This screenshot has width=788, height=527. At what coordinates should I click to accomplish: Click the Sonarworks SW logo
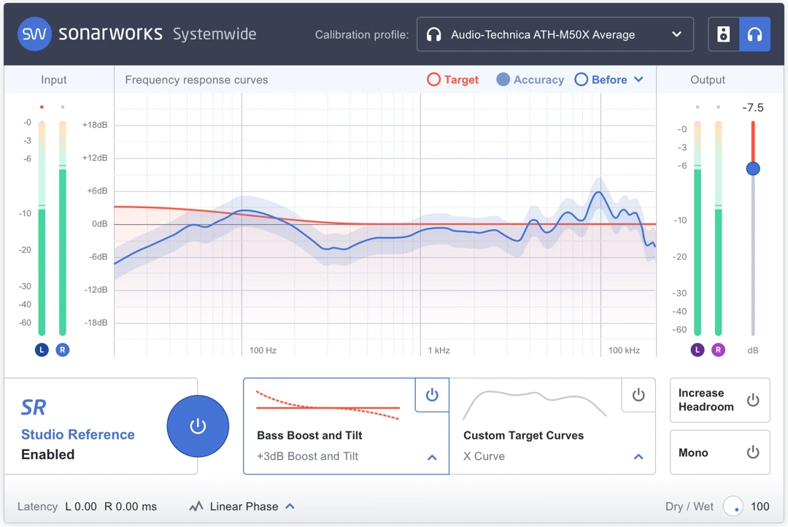coord(34,34)
